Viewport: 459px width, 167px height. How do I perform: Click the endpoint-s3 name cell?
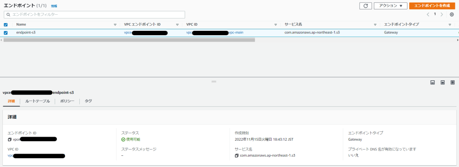[x=26, y=33]
